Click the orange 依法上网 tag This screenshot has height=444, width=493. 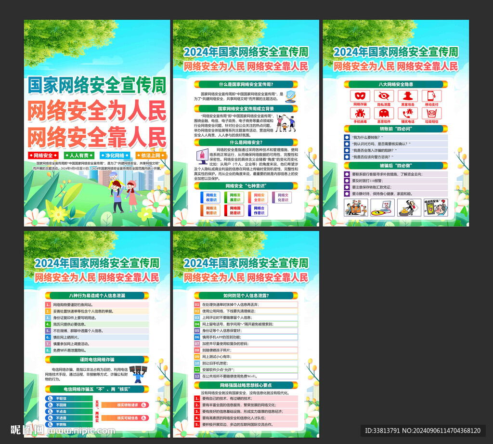[151, 156]
